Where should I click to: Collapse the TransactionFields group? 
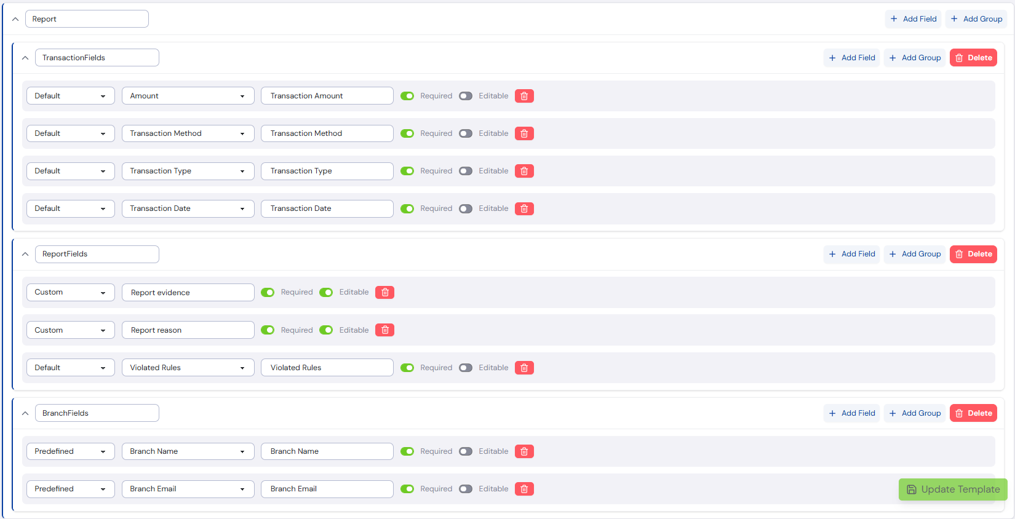click(25, 58)
